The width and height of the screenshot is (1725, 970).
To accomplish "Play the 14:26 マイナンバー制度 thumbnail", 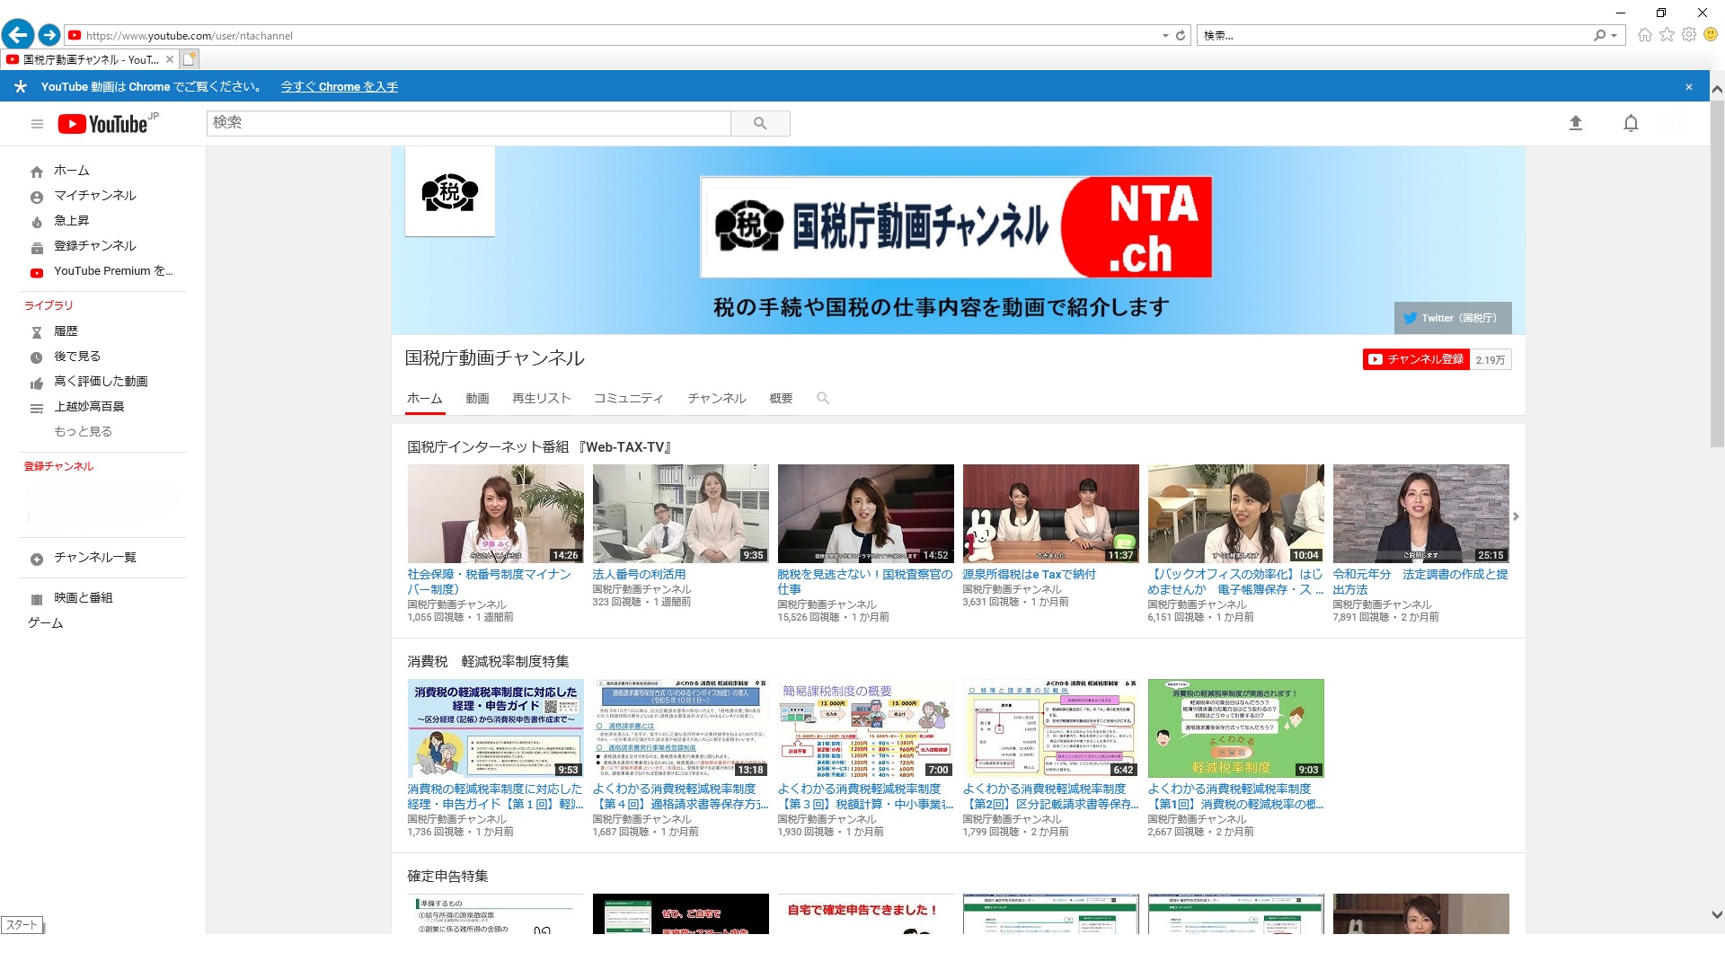I will point(496,514).
